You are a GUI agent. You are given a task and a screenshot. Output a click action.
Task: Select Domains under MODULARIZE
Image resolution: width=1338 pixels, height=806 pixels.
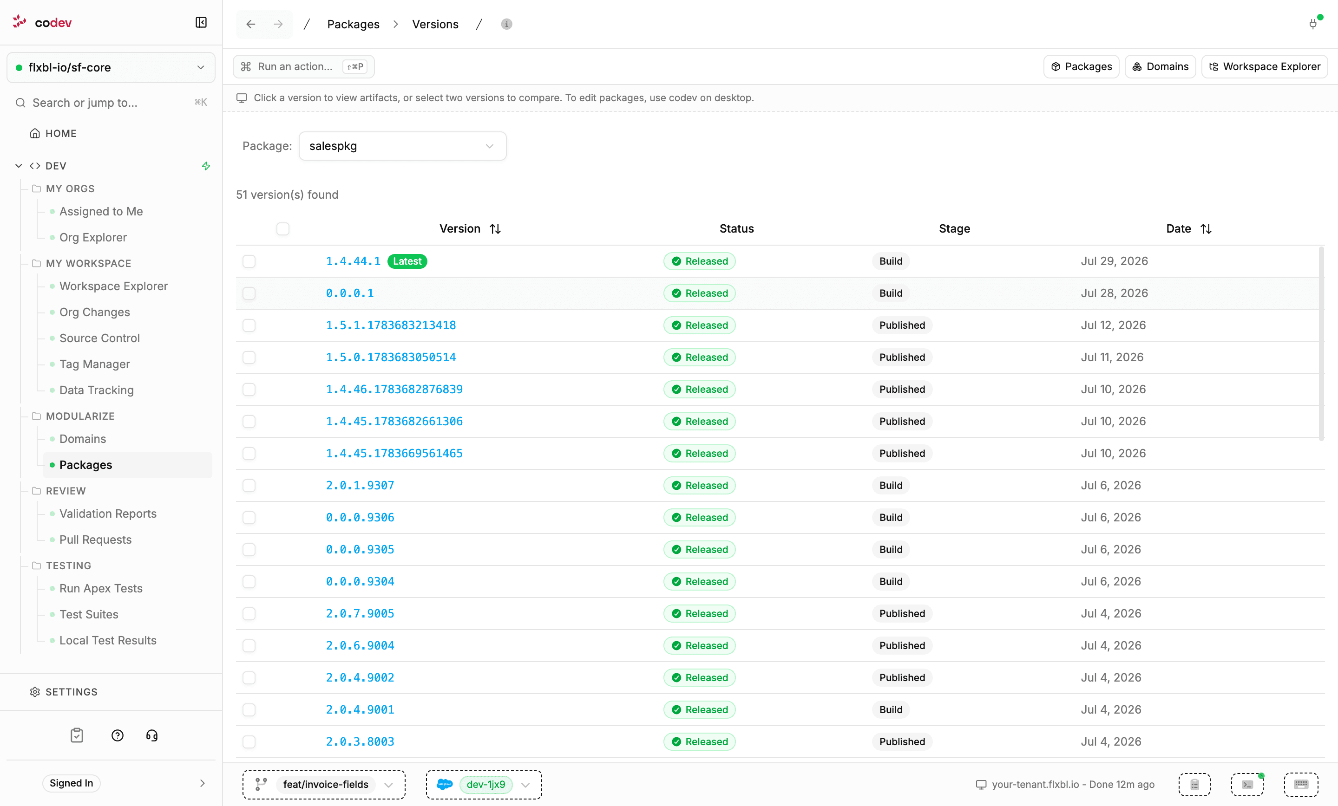pos(83,439)
